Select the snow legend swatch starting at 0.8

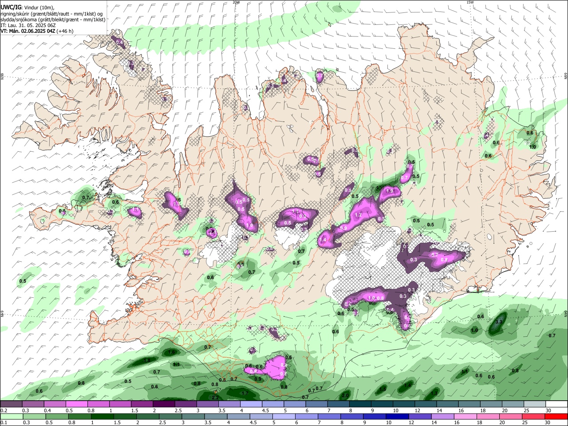[99, 404]
